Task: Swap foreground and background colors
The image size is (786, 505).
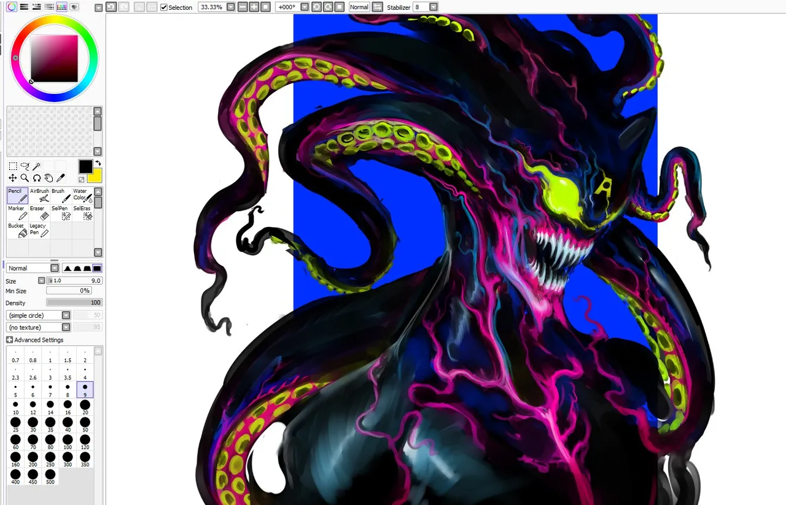Action: [x=98, y=164]
